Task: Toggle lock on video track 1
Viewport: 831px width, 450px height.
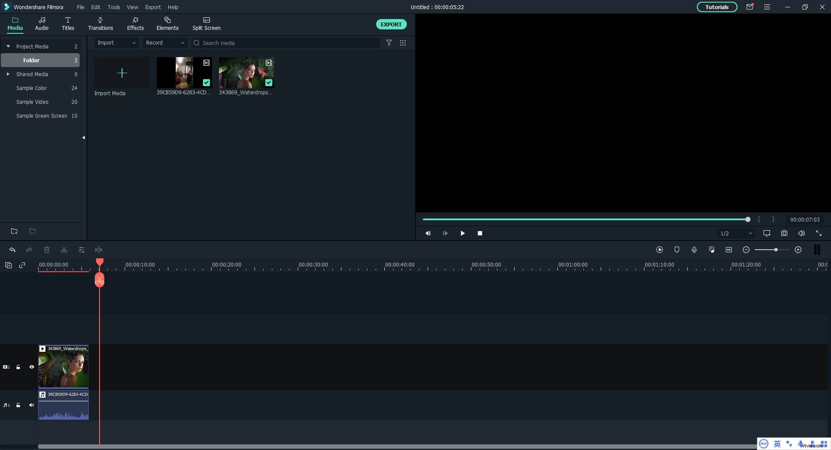Action: [x=18, y=367]
